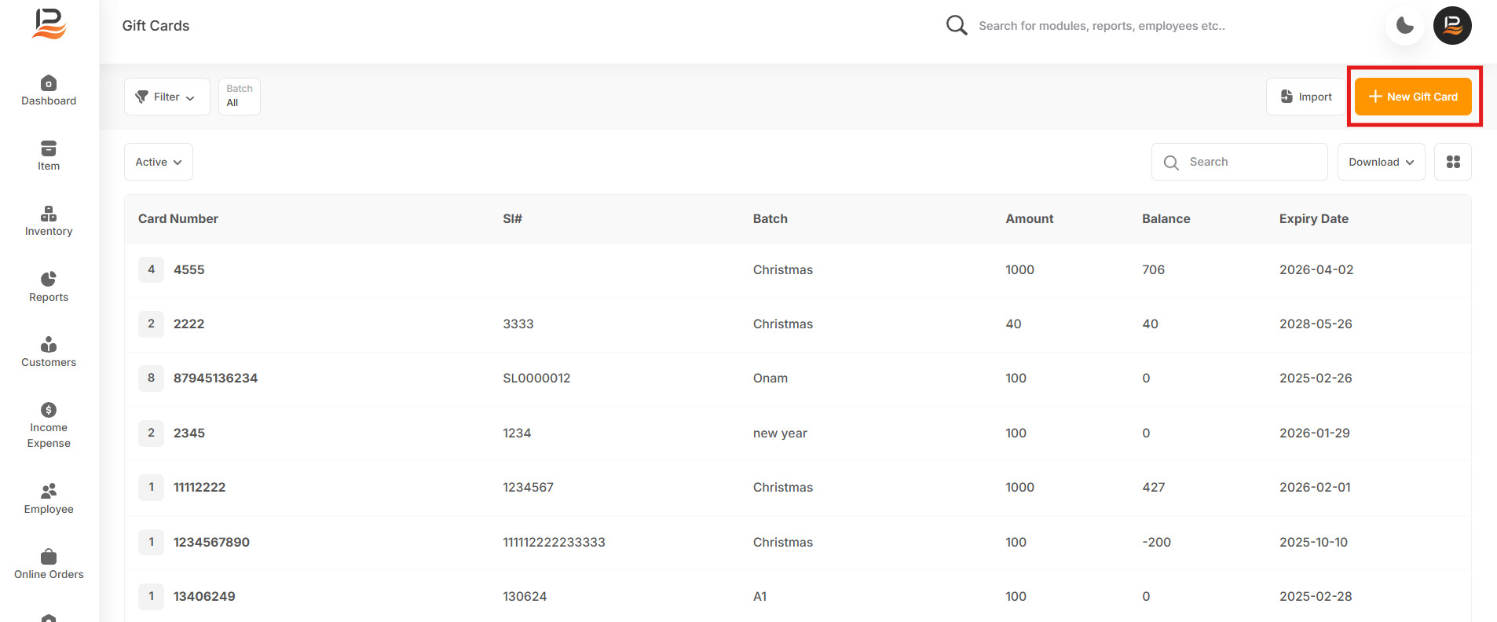Click the count badge 4 beside 4555

click(152, 269)
